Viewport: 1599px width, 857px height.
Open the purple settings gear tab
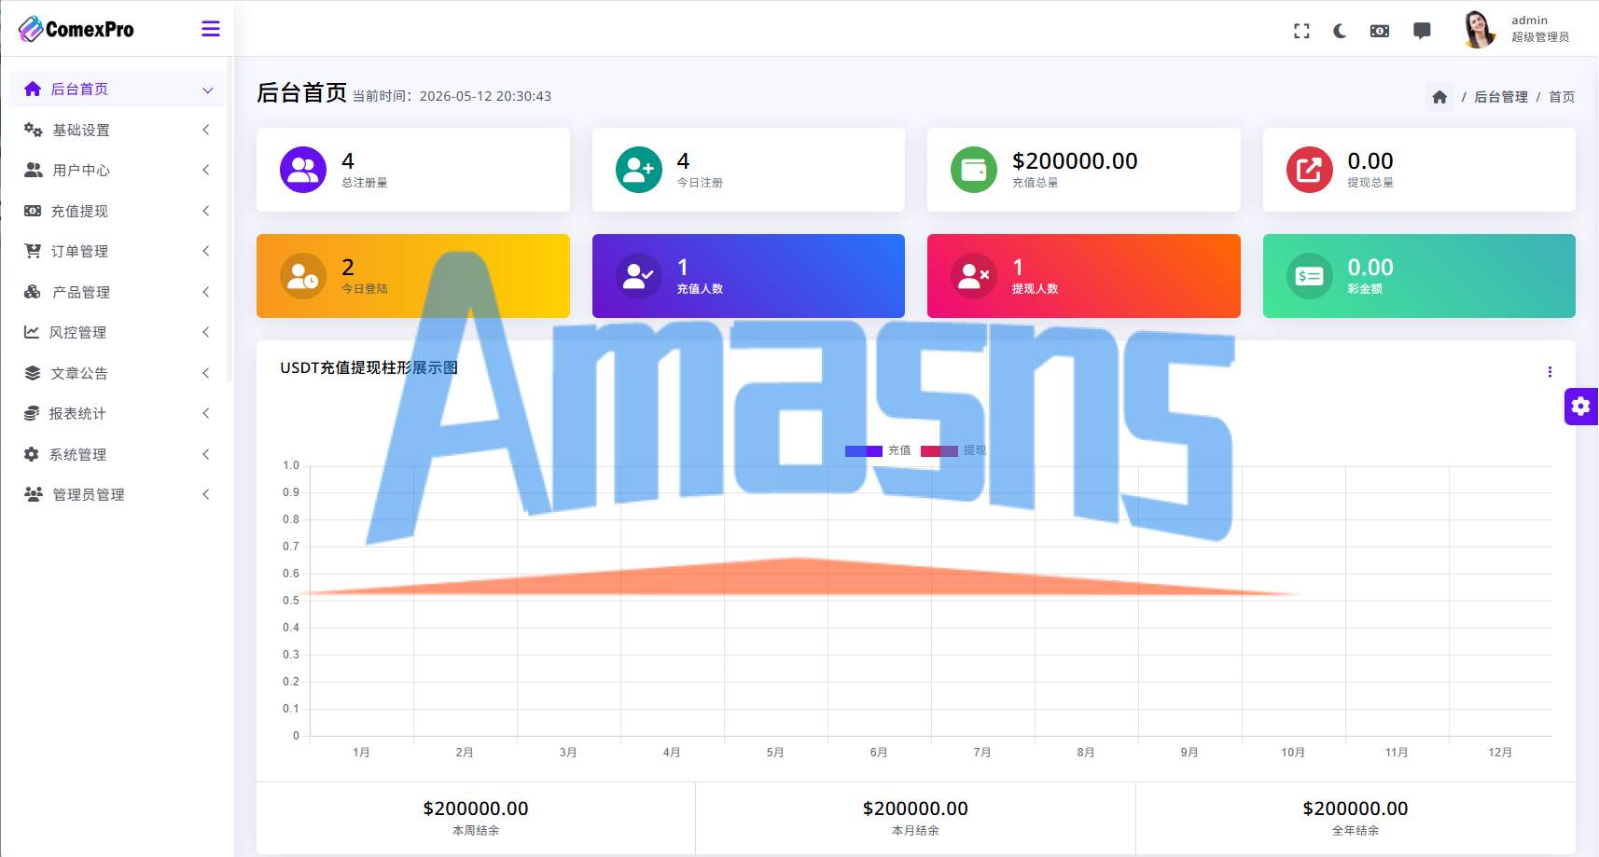tap(1580, 406)
